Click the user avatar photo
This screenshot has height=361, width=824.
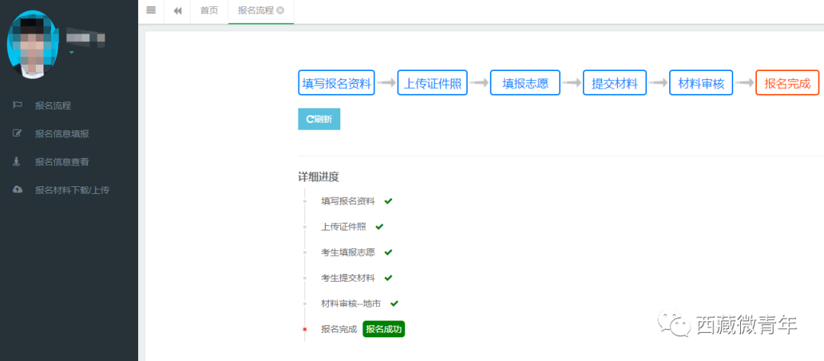pyautogui.click(x=33, y=45)
